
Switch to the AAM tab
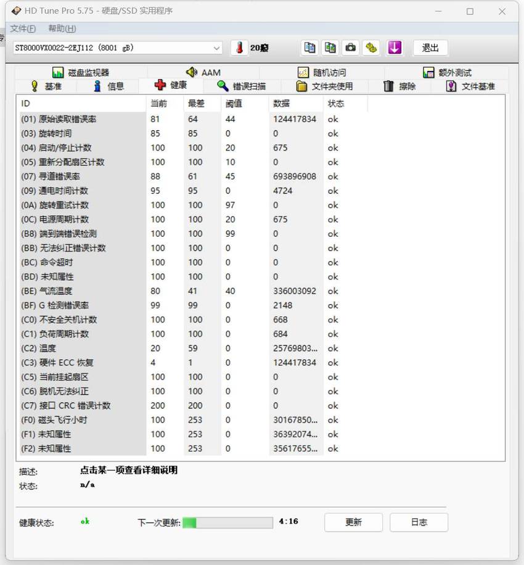pos(203,72)
